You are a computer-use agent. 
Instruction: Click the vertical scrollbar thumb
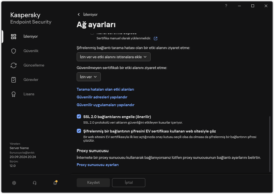point(270,144)
